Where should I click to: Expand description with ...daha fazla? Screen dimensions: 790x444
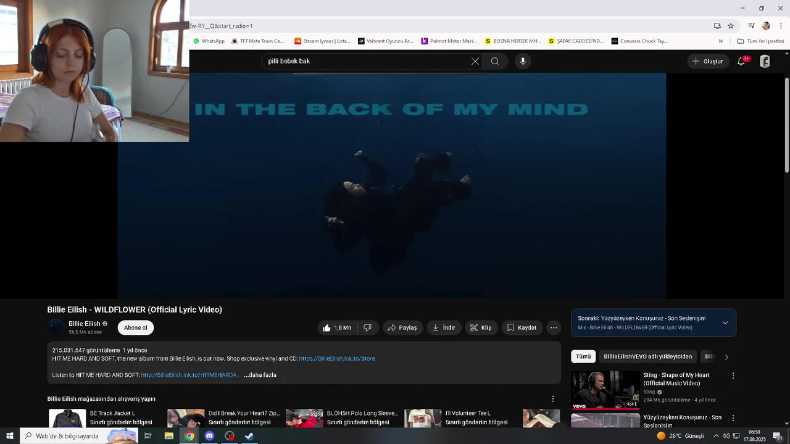[x=260, y=375]
